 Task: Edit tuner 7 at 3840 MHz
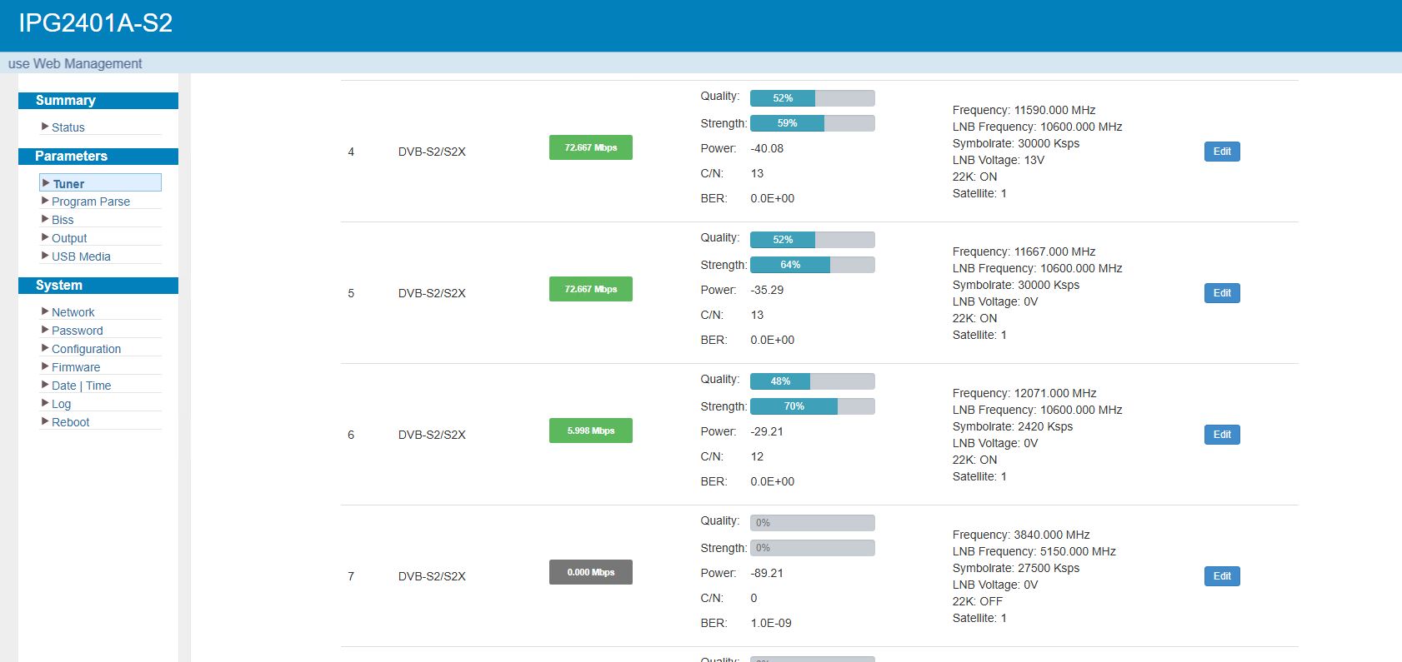[1222, 576]
